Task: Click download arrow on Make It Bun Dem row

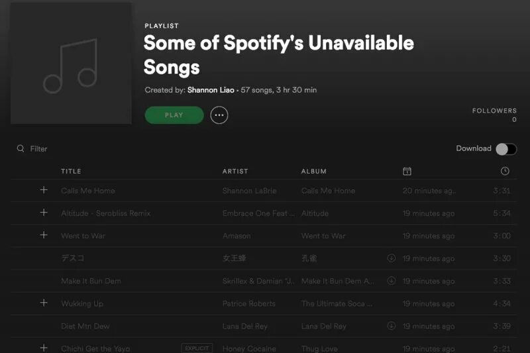Action: 392,280
